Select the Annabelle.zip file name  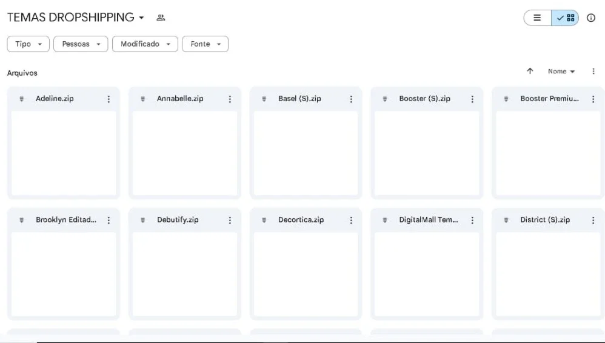tap(180, 99)
